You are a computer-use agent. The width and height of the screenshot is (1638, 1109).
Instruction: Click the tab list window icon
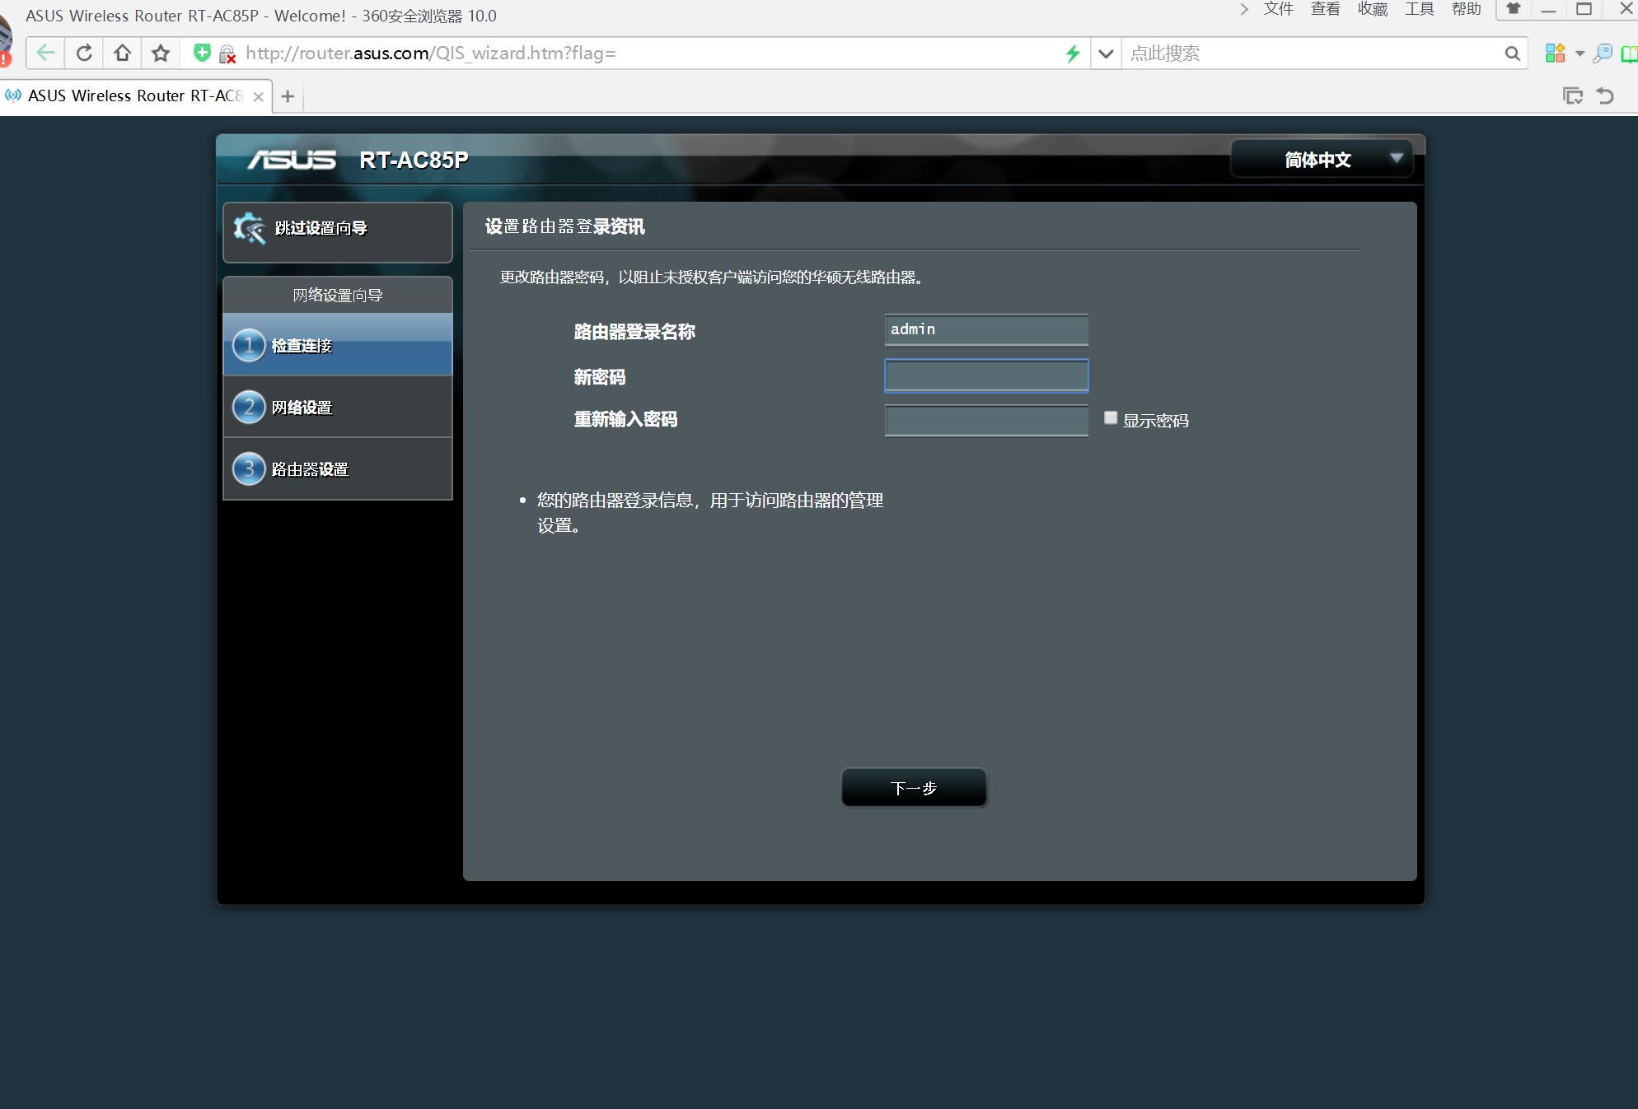[x=1573, y=96]
